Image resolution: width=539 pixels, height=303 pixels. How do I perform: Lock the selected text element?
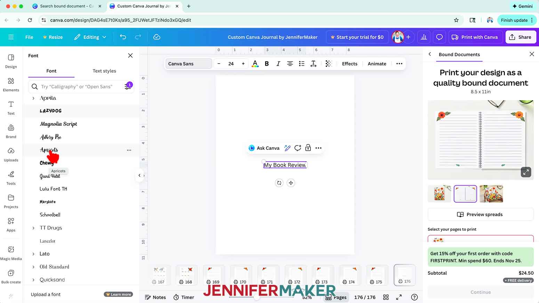tap(308, 148)
